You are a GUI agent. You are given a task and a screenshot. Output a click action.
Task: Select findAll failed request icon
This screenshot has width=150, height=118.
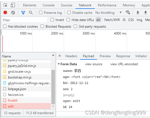5,100
